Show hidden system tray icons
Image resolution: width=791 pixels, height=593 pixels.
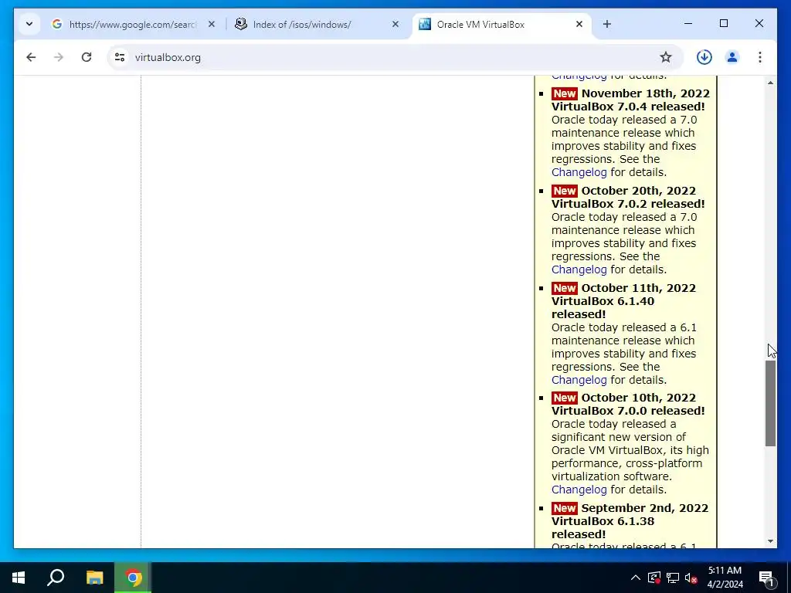coord(636,578)
